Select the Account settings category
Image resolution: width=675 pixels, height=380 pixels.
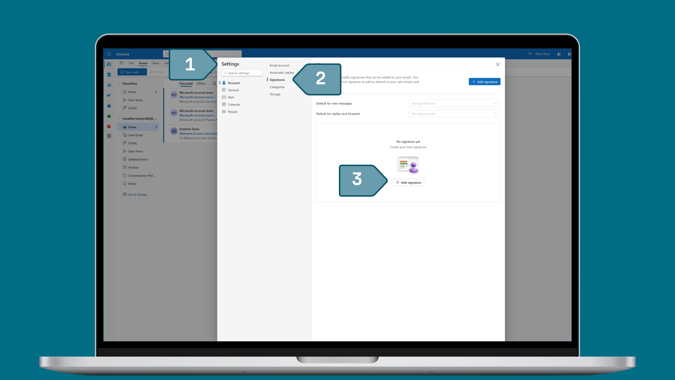click(x=234, y=83)
